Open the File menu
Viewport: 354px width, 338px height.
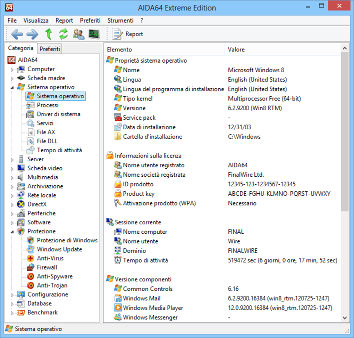coord(12,21)
